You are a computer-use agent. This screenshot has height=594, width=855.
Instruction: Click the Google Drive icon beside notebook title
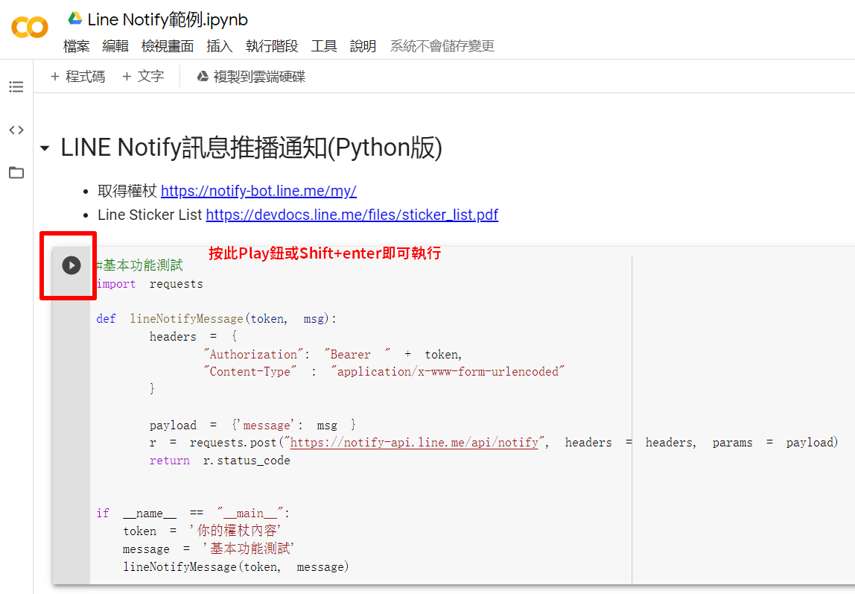(x=74, y=19)
